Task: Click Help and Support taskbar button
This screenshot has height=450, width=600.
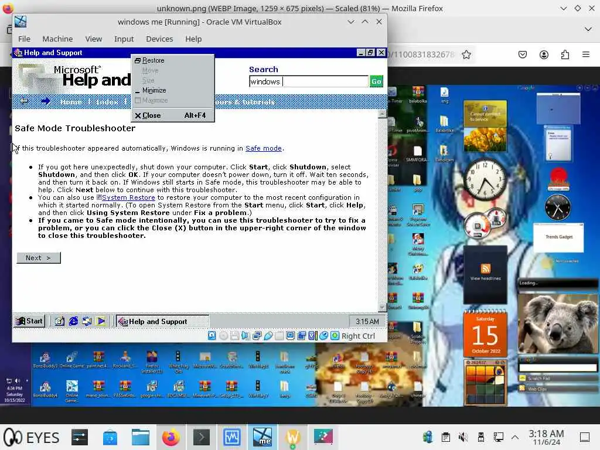Action: (162, 322)
